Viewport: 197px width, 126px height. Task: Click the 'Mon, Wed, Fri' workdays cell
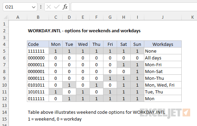click(163, 85)
